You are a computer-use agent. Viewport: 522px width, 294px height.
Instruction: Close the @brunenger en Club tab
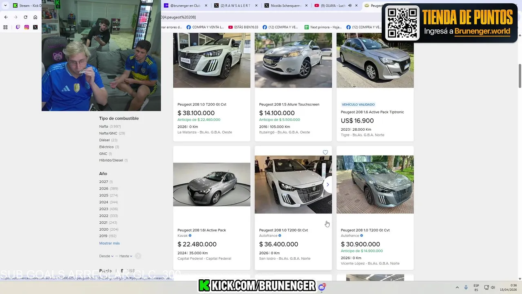coord(206,6)
